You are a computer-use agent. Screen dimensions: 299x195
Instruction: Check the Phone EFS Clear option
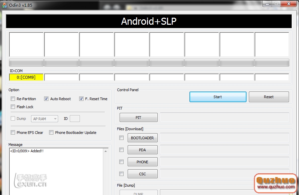tap(13, 133)
